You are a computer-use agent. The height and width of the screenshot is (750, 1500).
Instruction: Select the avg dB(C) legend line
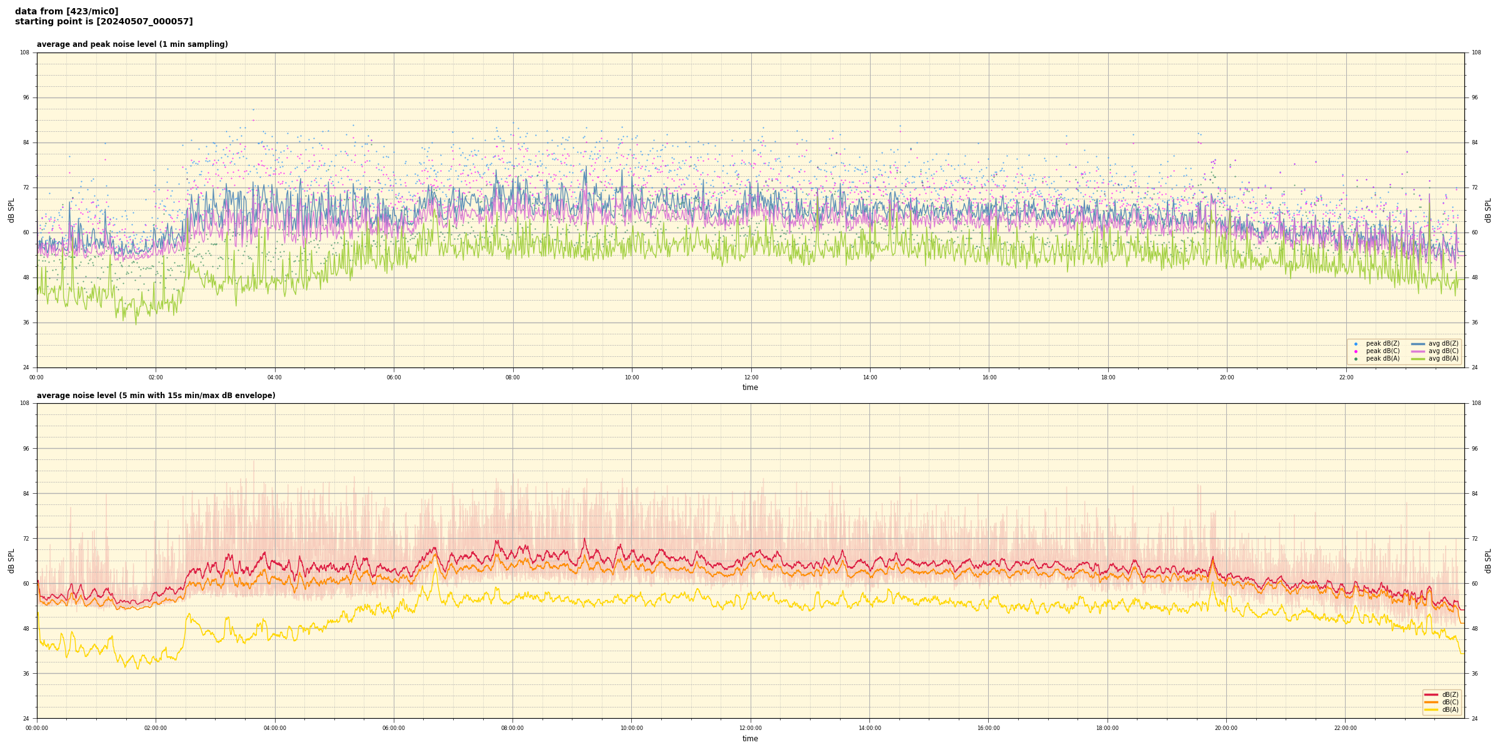pos(1418,351)
